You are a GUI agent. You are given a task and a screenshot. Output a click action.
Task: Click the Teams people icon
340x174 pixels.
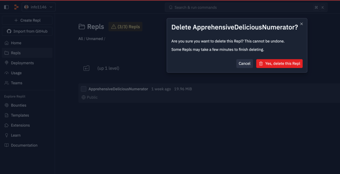pos(7,83)
